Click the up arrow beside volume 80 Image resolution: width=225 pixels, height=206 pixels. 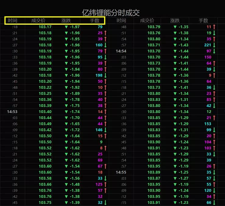[x=105, y=69]
